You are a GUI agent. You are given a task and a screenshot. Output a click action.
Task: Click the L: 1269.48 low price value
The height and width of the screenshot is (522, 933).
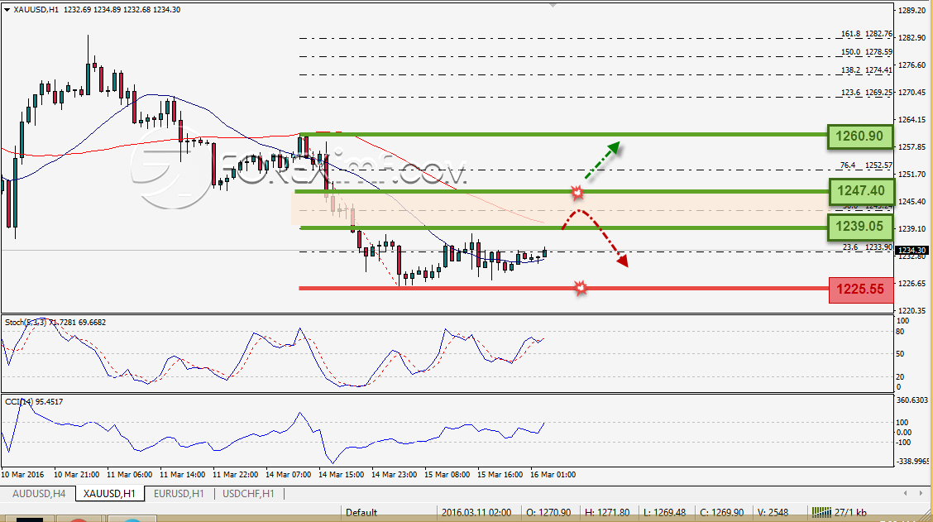tap(665, 512)
